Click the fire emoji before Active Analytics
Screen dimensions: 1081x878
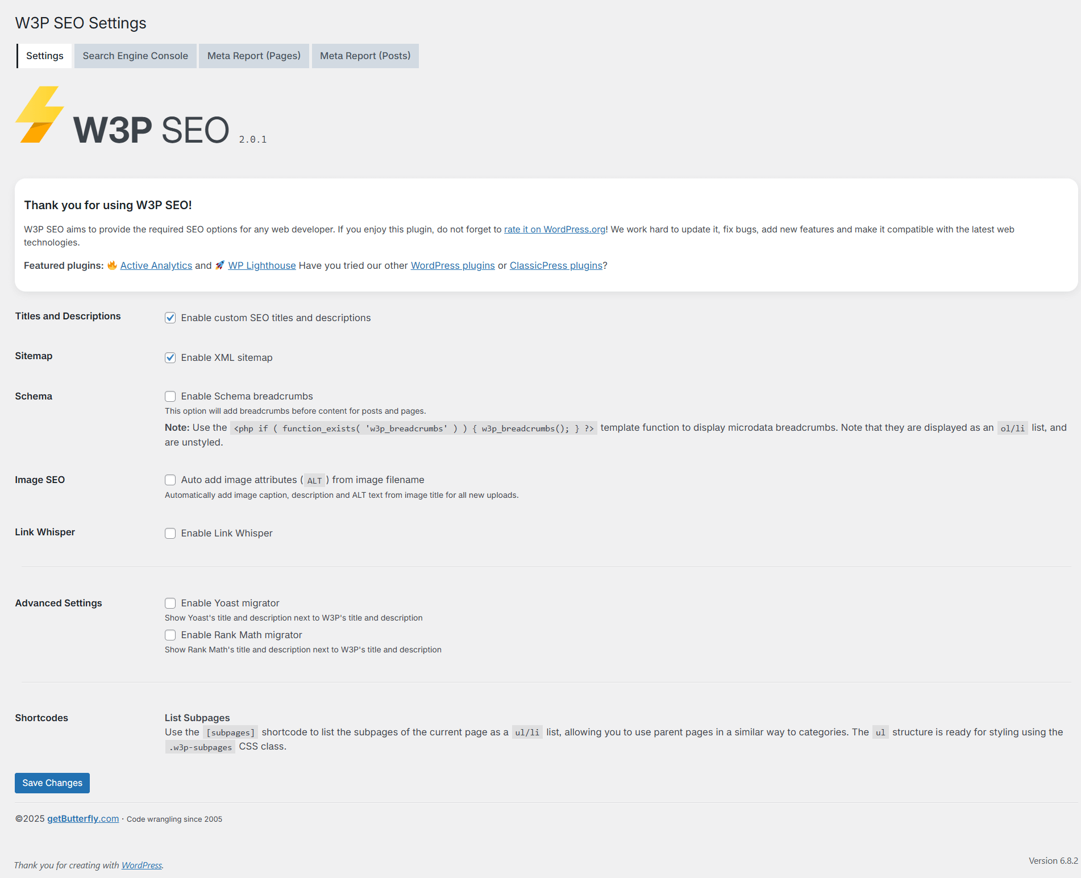click(x=112, y=265)
